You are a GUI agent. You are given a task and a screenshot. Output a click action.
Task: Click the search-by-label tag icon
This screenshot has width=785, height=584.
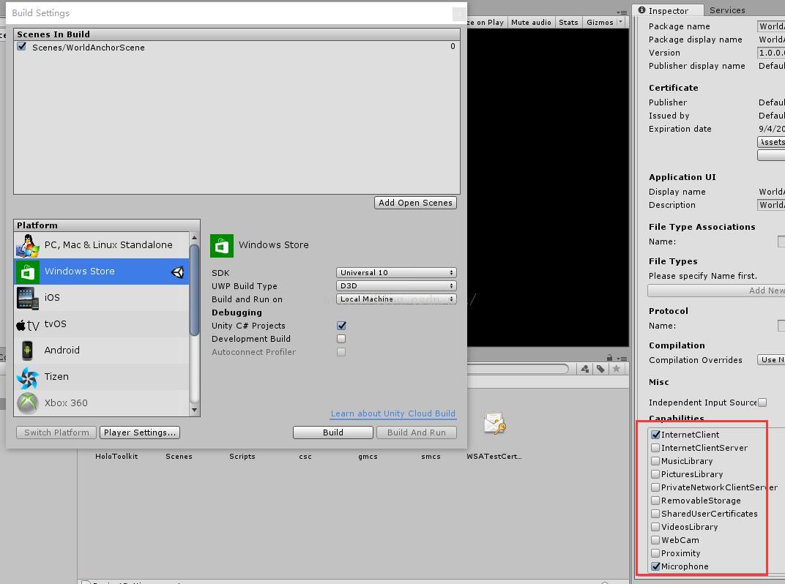pos(600,369)
